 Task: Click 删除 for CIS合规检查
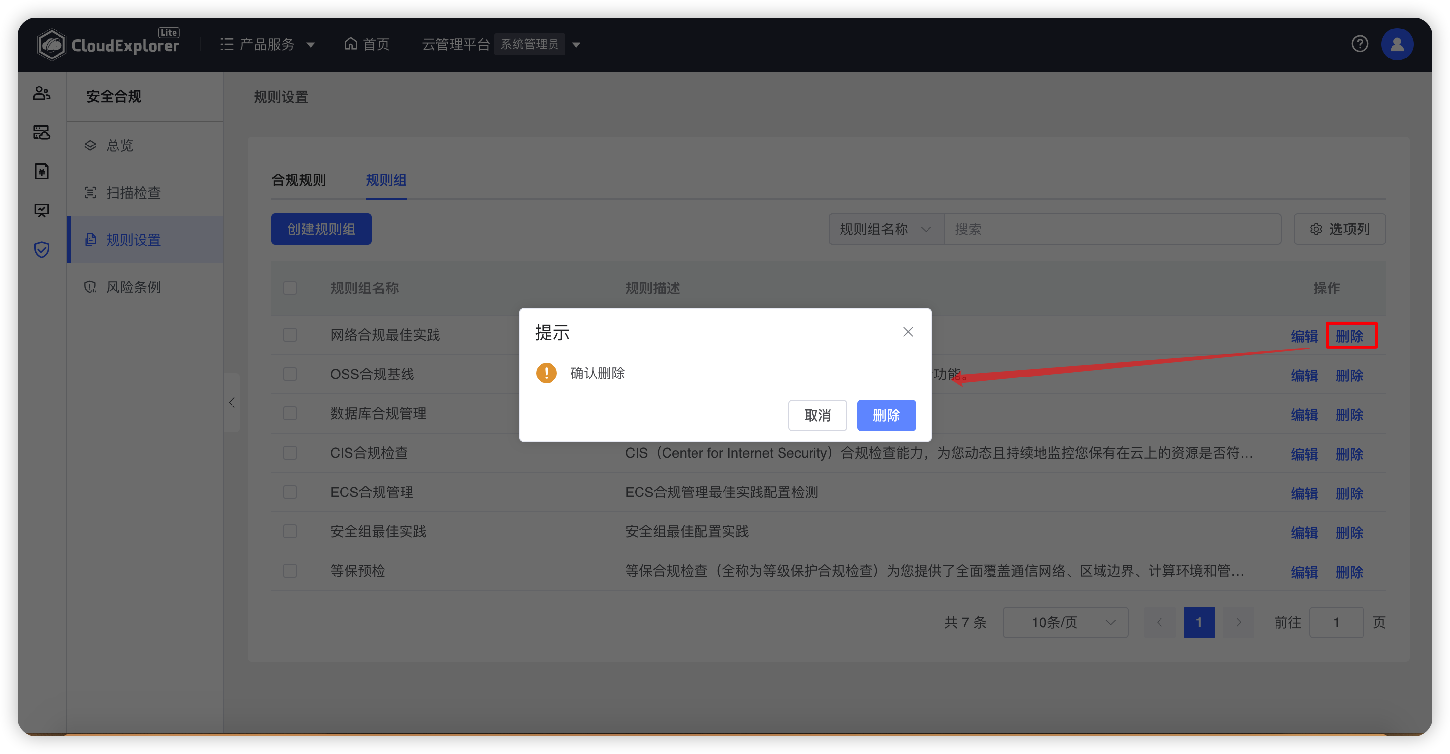pos(1350,454)
